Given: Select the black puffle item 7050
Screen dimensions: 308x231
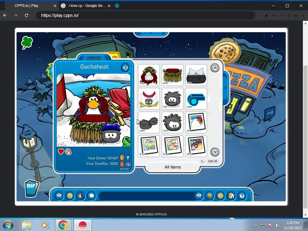Looking at the screenshot, I should [172, 122].
